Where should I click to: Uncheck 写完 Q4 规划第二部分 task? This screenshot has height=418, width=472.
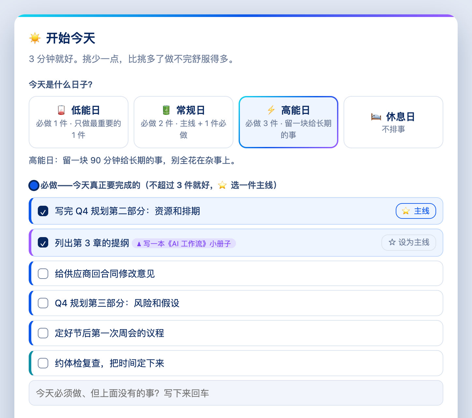click(43, 211)
